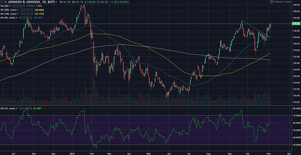Click the yellow MA 100 value 133.1724
Screen dimensions: 301x155
(39, 14)
